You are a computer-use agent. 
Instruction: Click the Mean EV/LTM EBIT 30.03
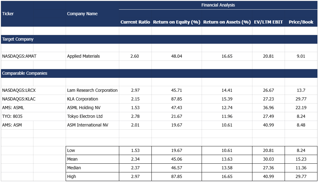(x=268, y=159)
